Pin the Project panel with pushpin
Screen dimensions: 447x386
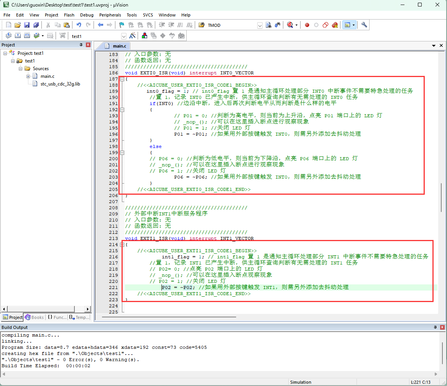(81, 45)
